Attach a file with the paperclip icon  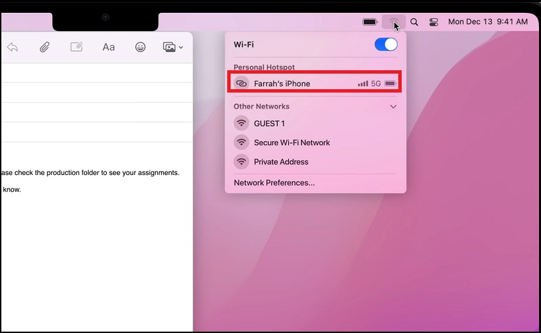(x=44, y=47)
